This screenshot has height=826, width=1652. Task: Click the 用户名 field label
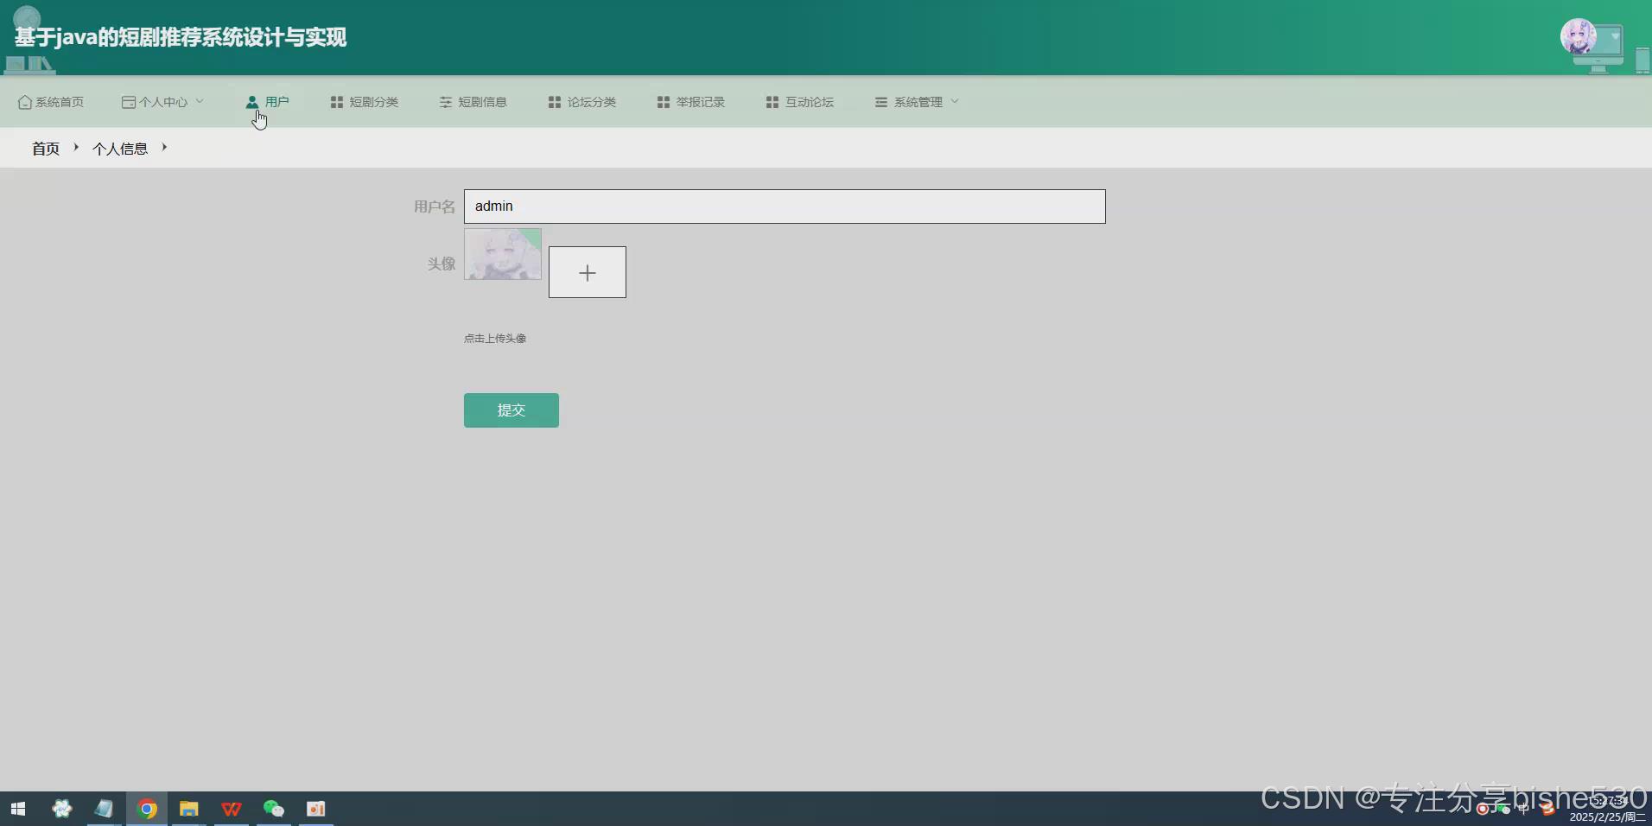coord(435,206)
